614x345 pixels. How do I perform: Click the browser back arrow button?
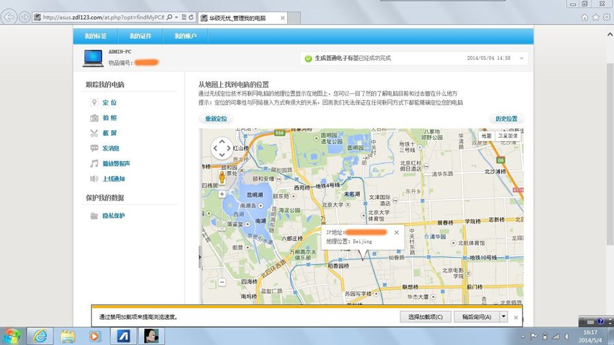(x=9, y=17)
